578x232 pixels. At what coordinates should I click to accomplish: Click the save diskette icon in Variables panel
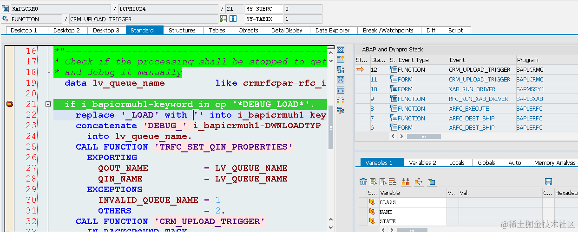click(x=548, y=182)
